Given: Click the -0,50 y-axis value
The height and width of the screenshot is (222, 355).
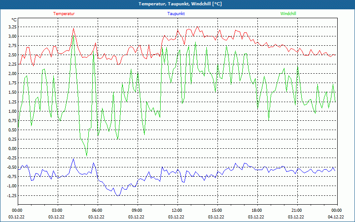Looking at the screenshot, I should click(x=12, y=167).
